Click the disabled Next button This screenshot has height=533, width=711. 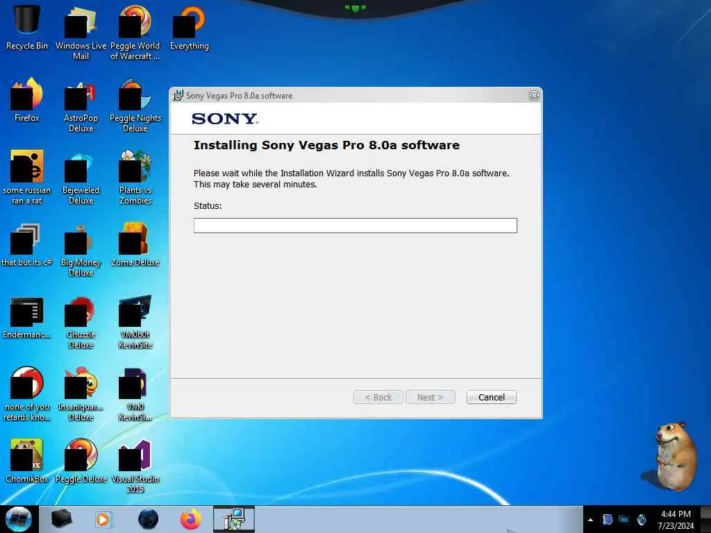(430, 397)
